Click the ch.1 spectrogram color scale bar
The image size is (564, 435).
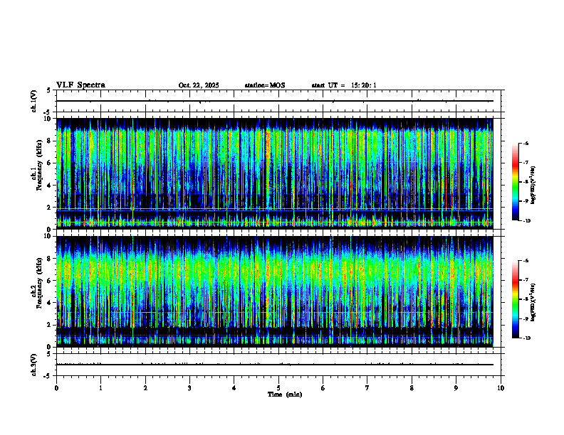(x=515, y=182)
